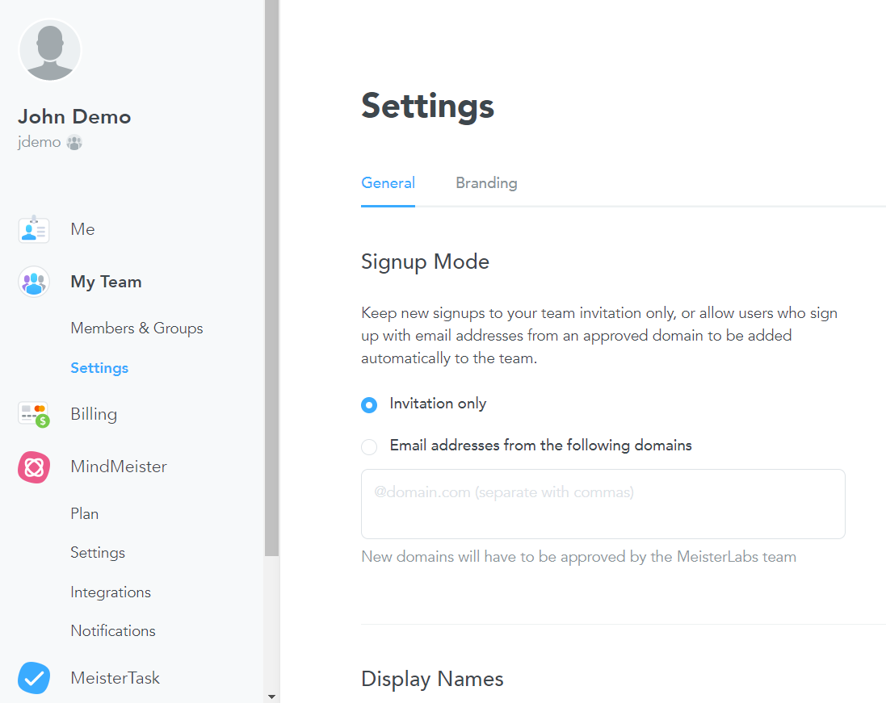Open MindMeister Notifications
This screenshot has width=886, height=703.
point(113,630)
